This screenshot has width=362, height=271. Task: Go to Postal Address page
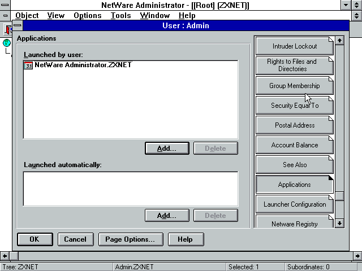click(295, 125)
